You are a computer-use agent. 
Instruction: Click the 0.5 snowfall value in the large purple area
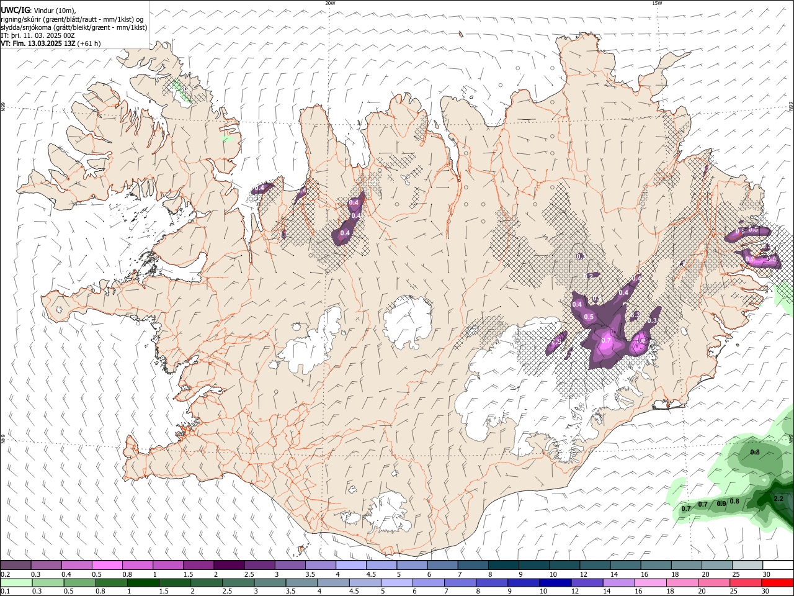589,317
